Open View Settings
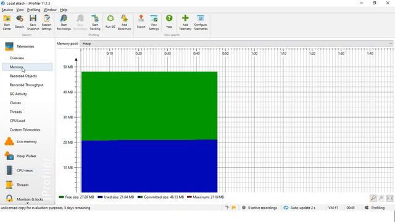The height and width of the screenshot is (222, 395). (154, 22)
